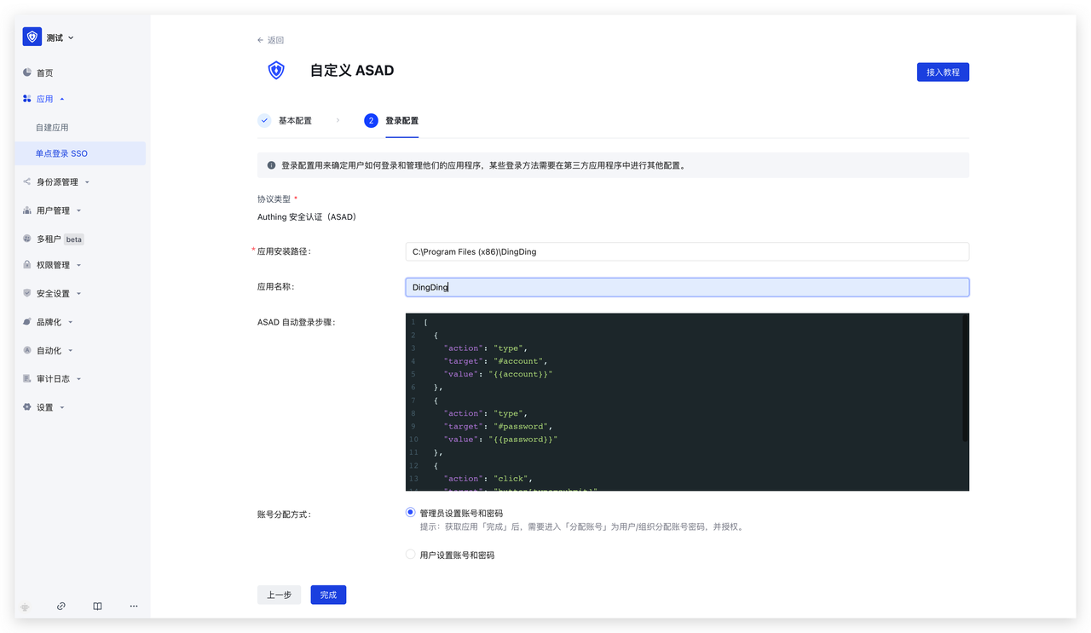Screen dimensions: 1091x633
Task: Click the 接入教程 button
Action: coord(942,72)
